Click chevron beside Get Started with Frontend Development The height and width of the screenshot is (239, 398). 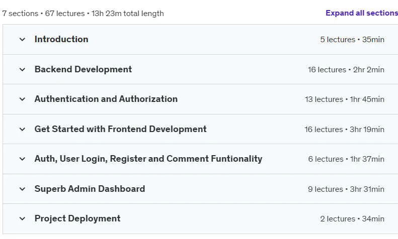(22, 129)
